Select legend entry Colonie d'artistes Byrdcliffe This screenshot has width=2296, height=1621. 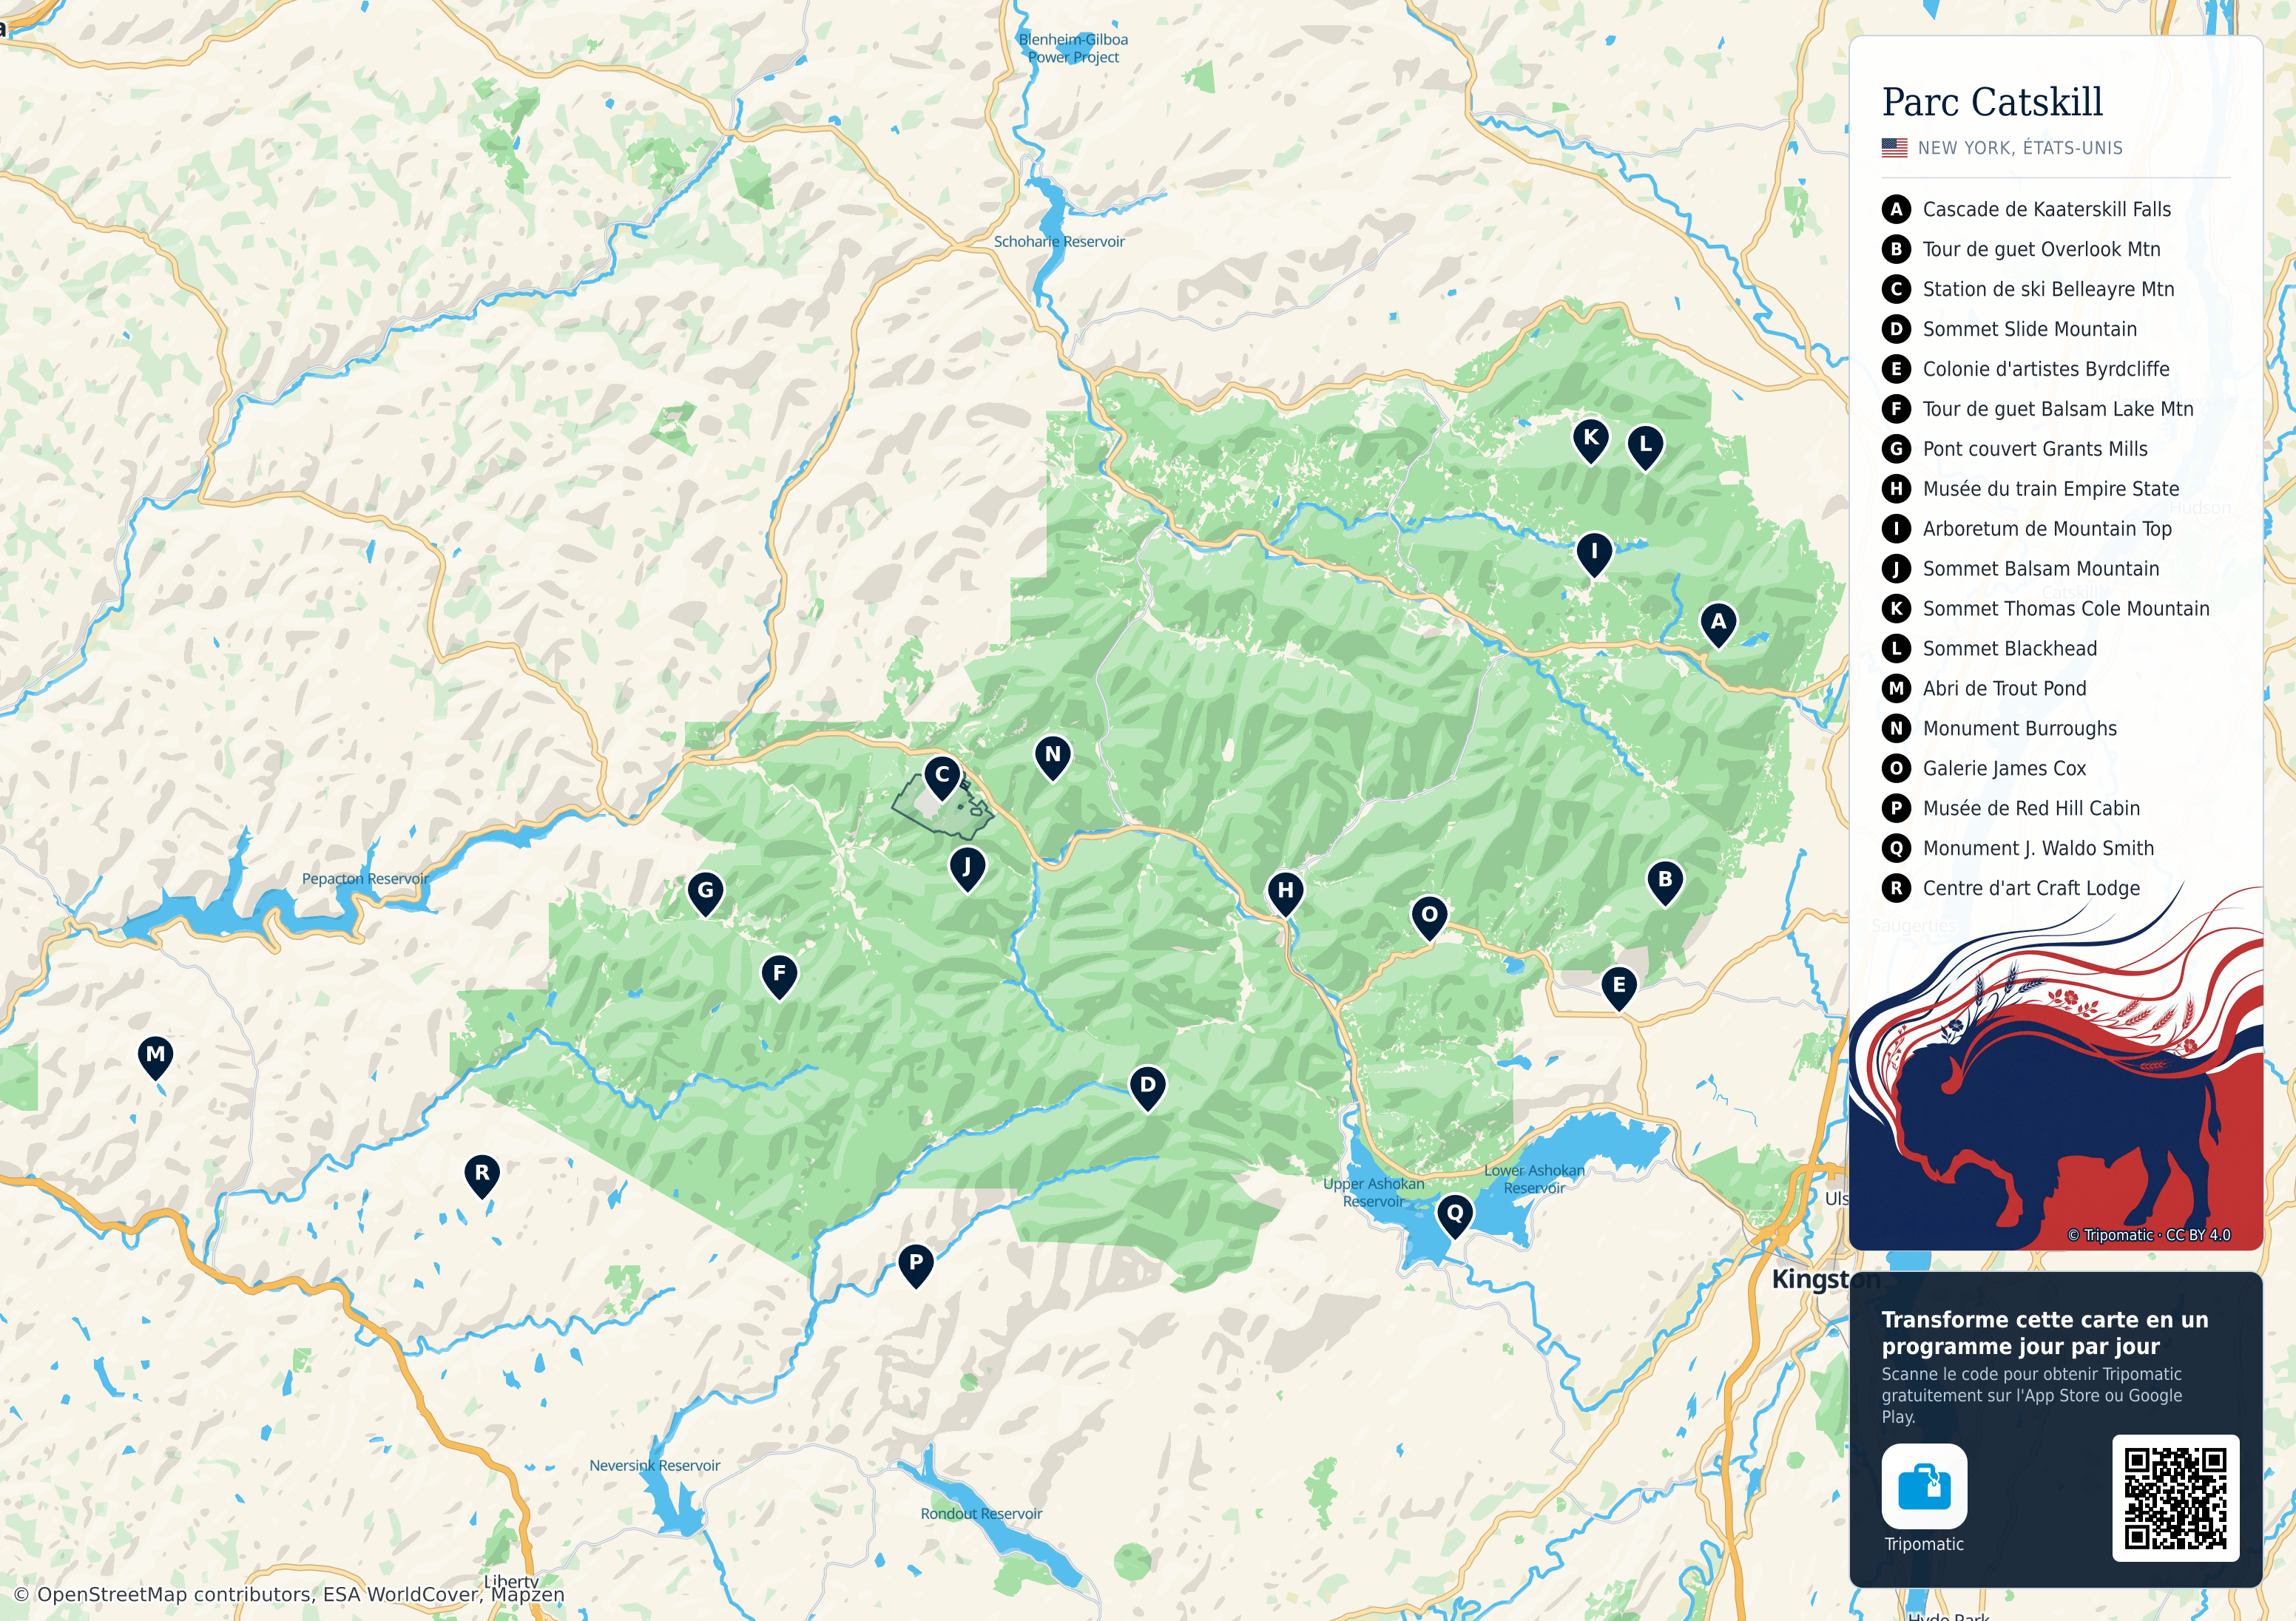click(2026, 369)
